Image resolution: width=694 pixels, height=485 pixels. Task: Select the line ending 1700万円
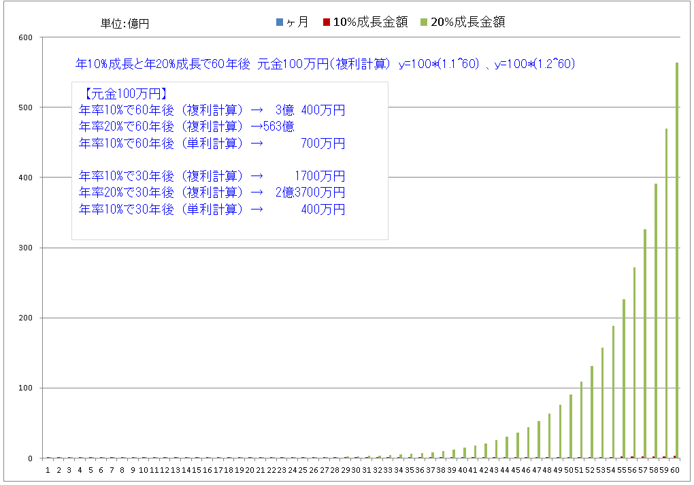[212, 176]
